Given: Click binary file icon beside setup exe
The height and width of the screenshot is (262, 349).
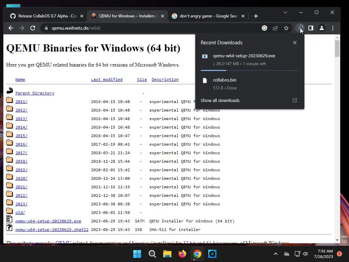Looking at the screenshot, I should tap(9, 219).
